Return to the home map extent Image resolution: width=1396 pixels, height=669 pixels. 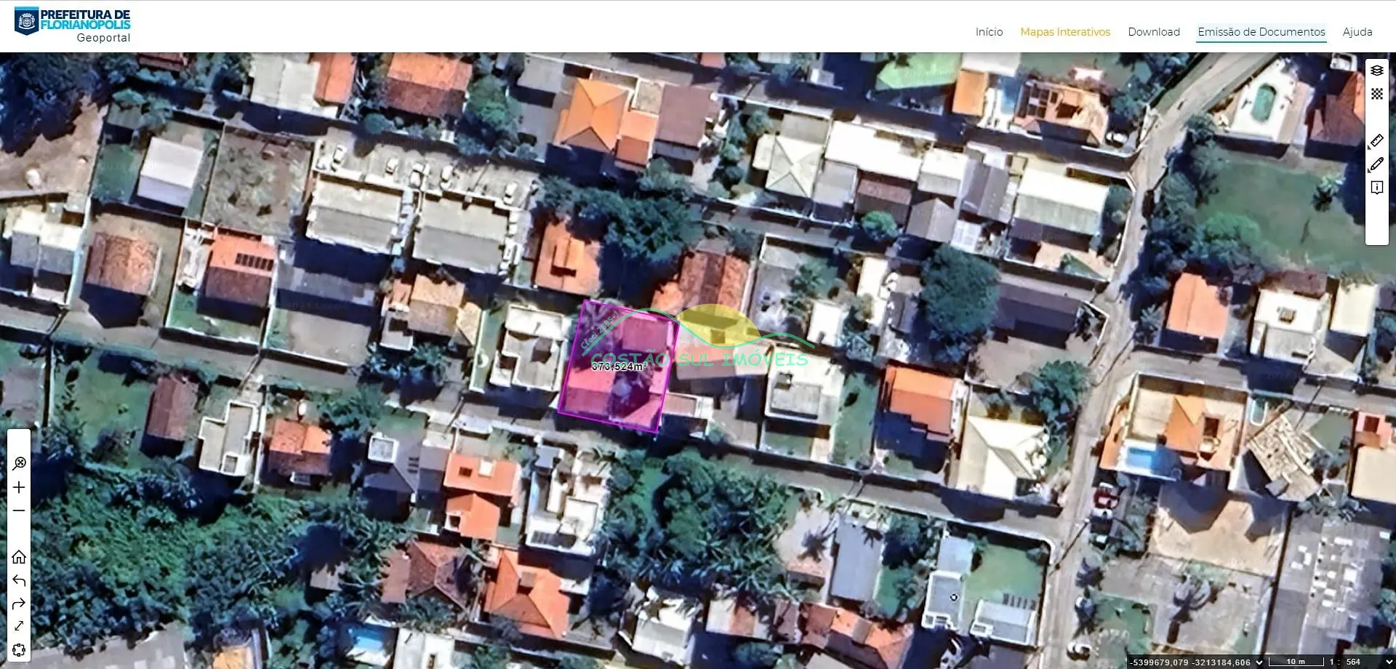click(x=19, y=557)
